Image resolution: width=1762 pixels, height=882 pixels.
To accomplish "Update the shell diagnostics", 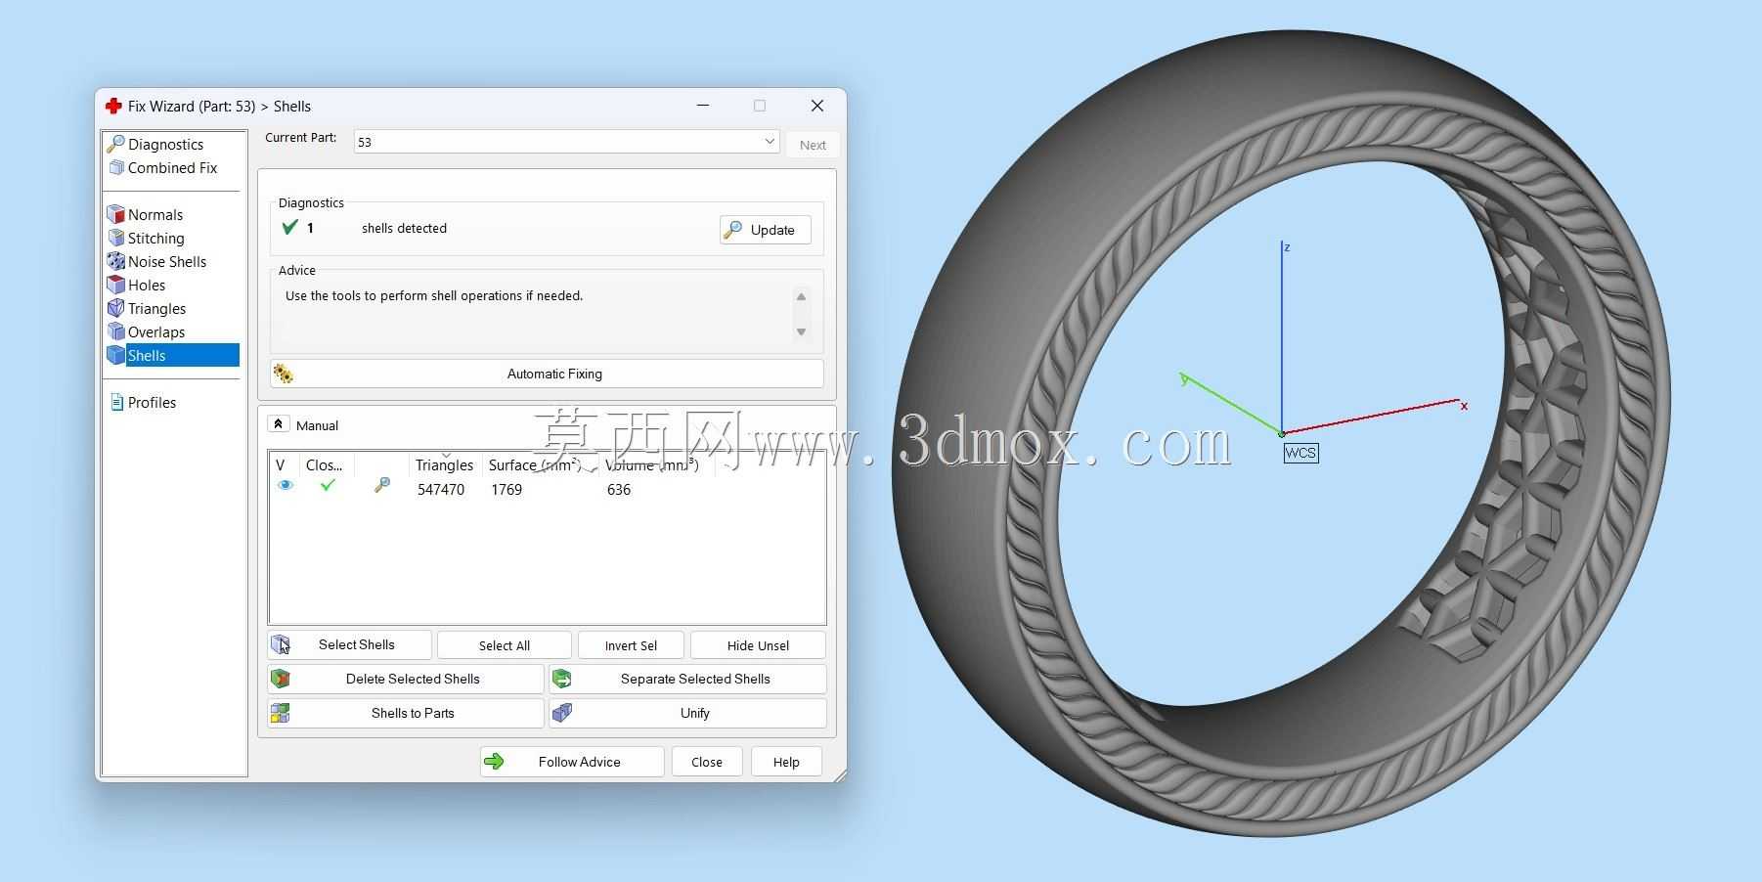I will (765, 230).
